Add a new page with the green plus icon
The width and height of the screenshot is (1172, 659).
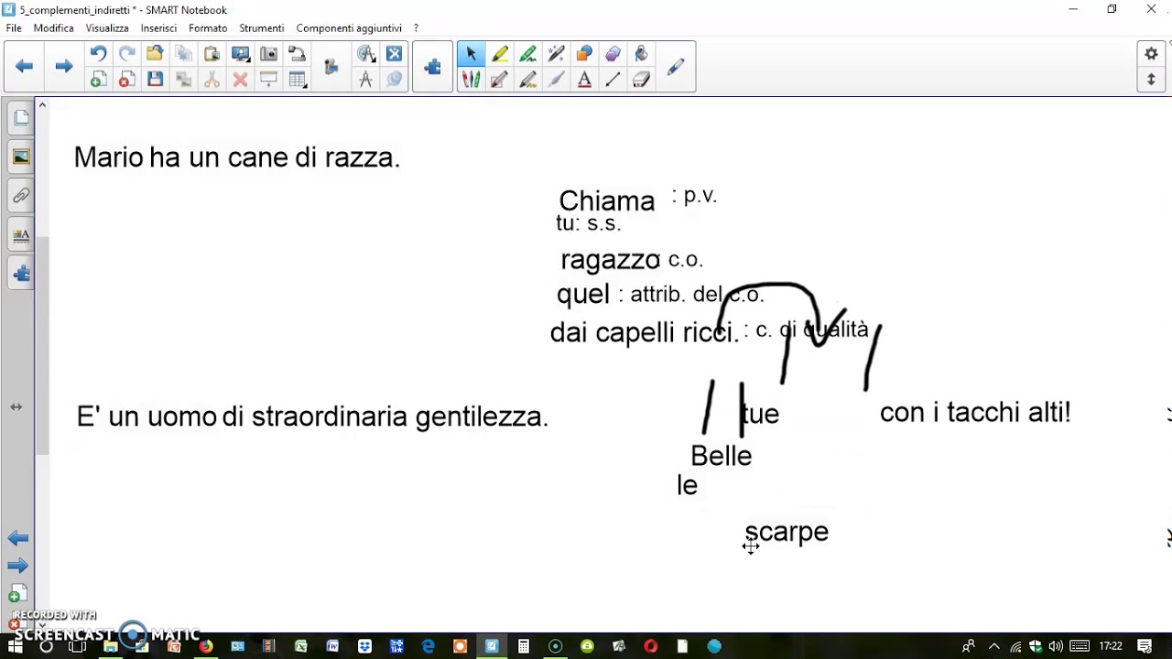point(98,80)
